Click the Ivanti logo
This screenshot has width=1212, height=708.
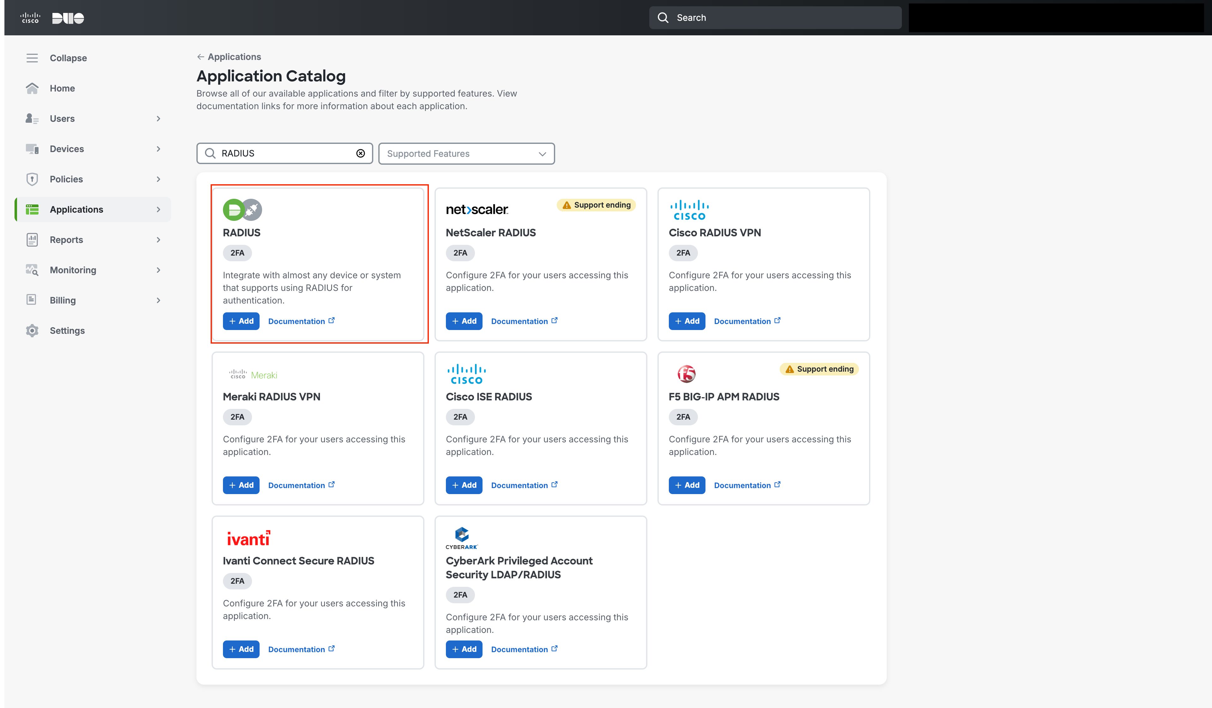(x=249, y=538)
